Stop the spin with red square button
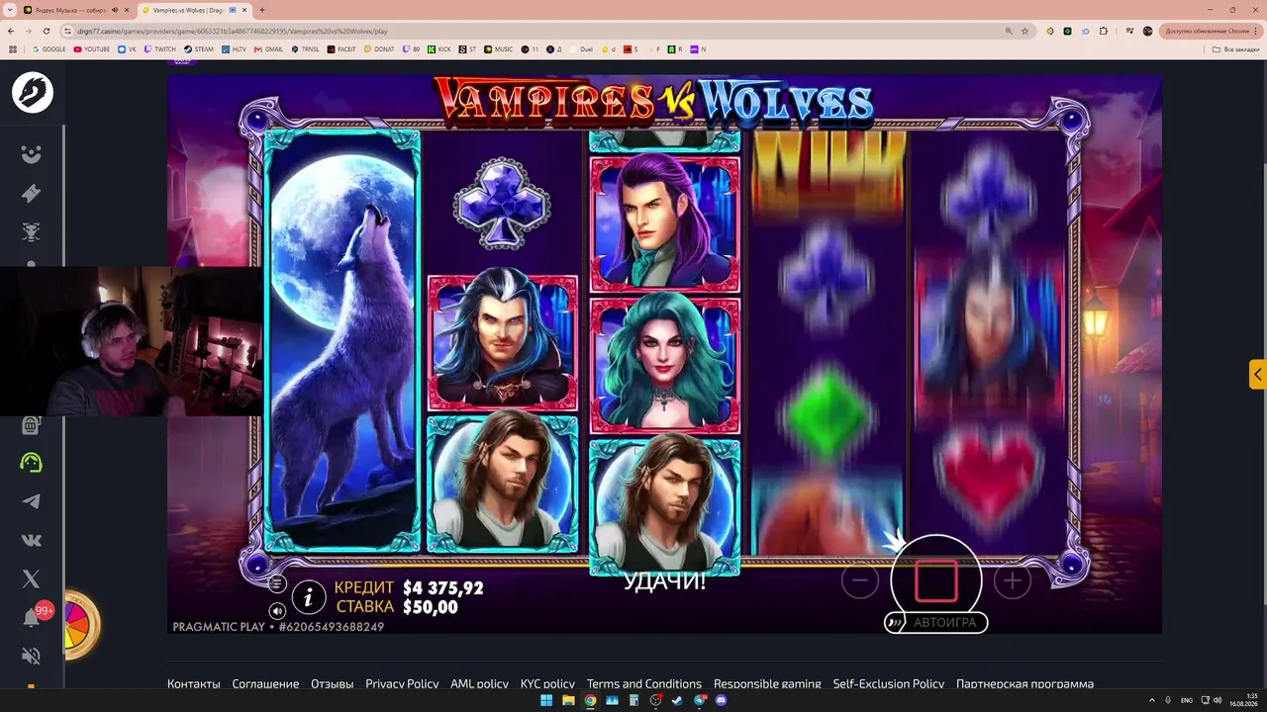1267x712 pixels. coord(935,580)
